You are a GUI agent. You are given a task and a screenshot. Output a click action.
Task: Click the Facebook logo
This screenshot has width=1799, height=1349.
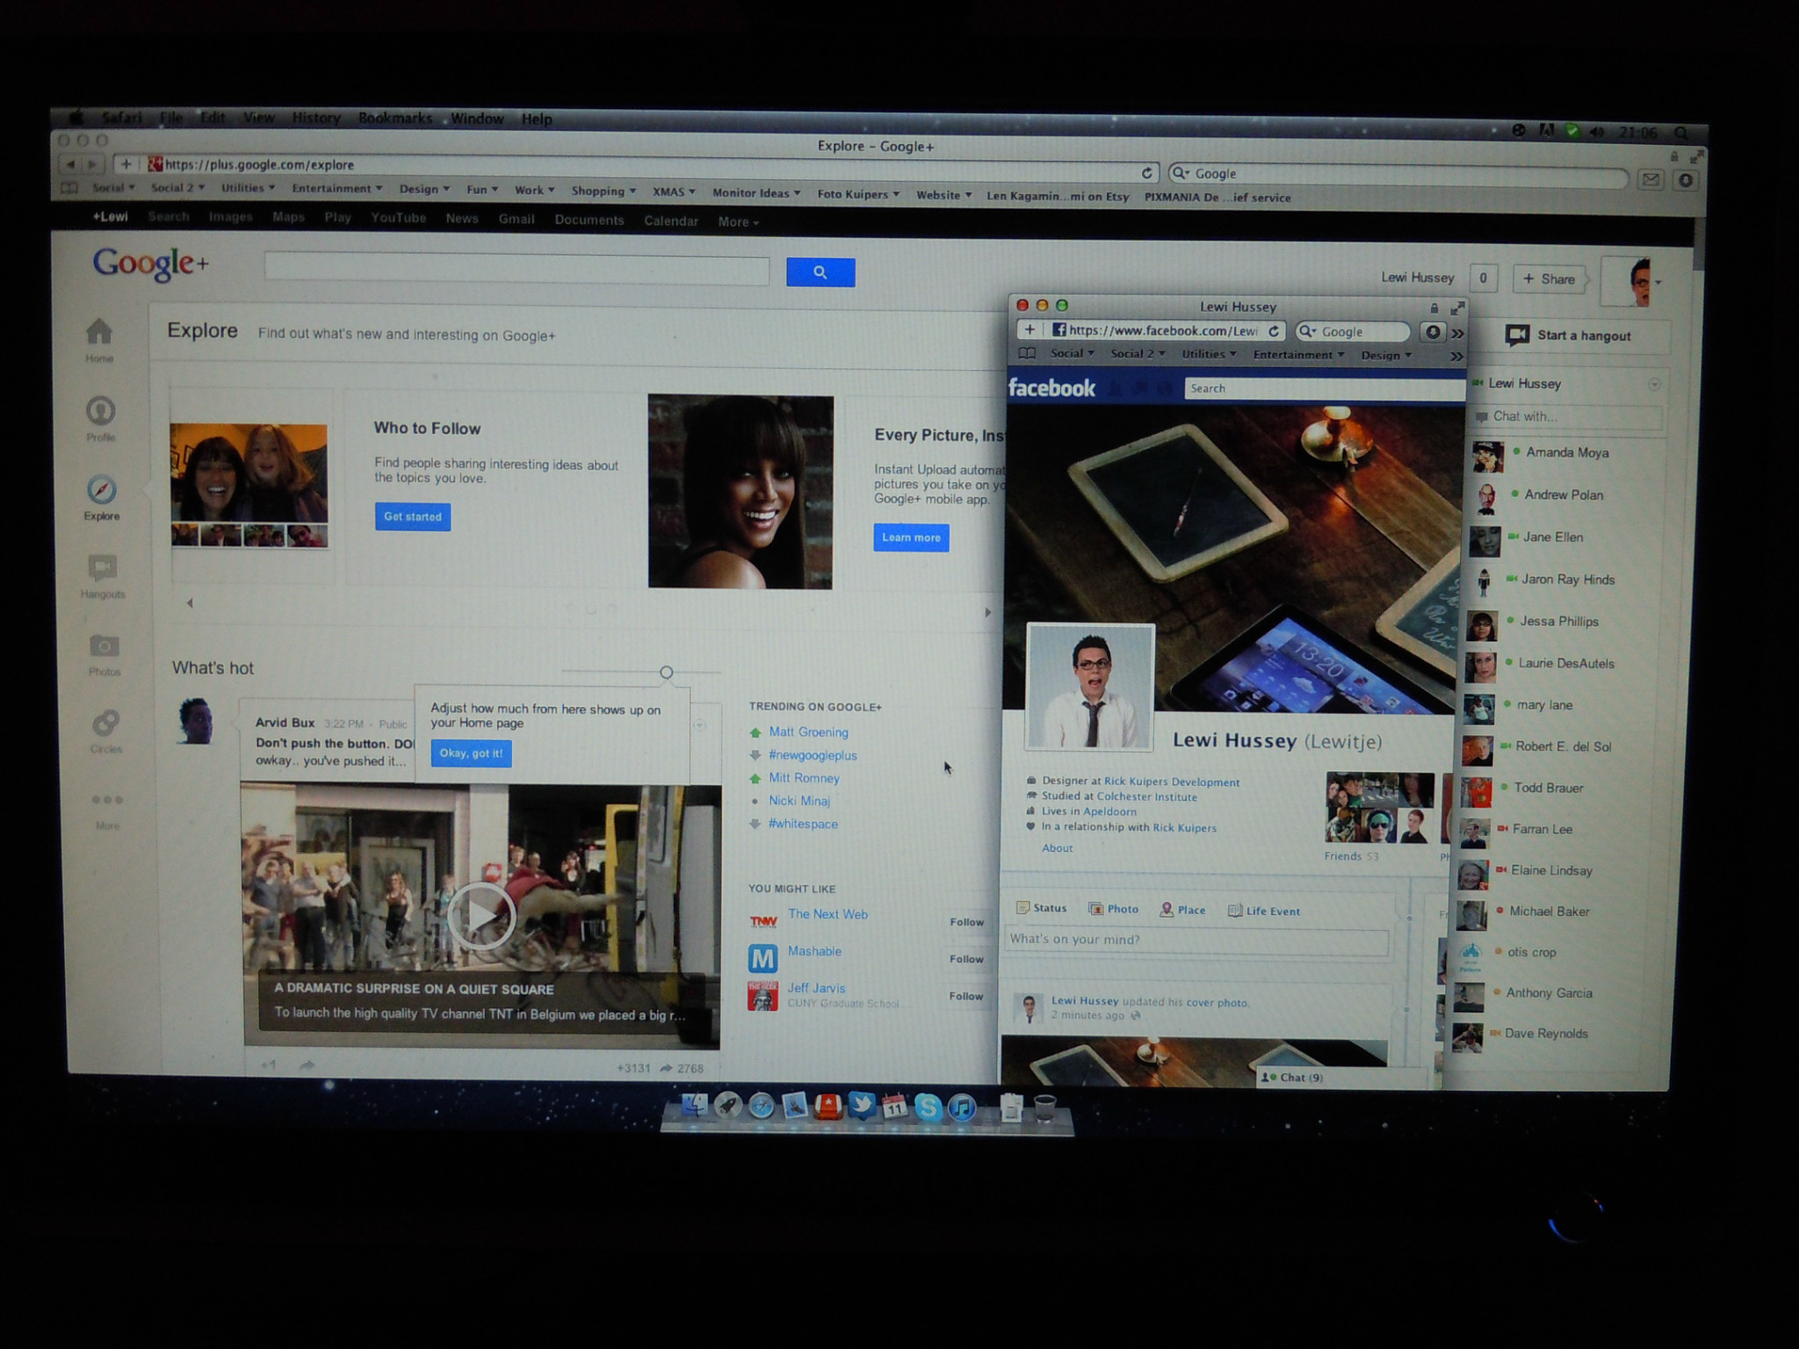point(1051,388)
